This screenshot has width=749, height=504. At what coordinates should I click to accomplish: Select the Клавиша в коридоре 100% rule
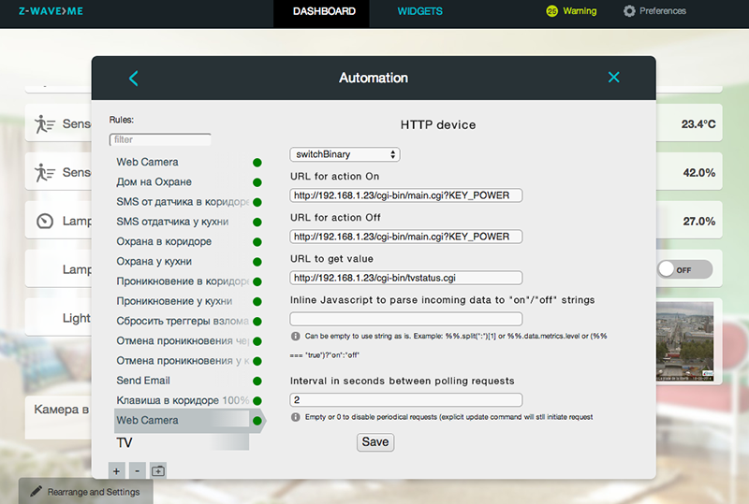183,400
